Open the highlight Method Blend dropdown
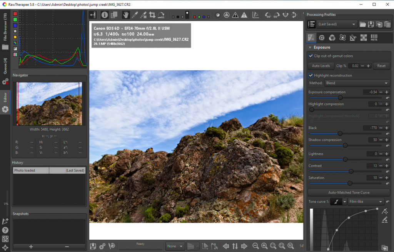Screen dimensions: 394x252 point(357,83)
